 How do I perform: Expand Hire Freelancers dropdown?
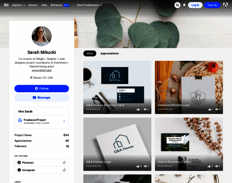coord(89,5)
